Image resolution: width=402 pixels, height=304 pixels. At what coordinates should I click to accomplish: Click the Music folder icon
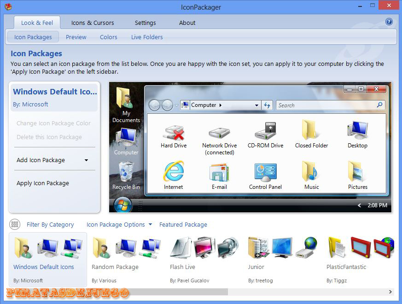[x=309, y=171]
